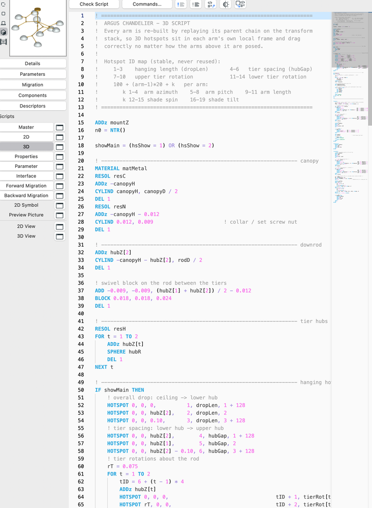This screenshot has height=508, width=372.
Task: Open Parameter script in separate window icon
Action: 59,166
